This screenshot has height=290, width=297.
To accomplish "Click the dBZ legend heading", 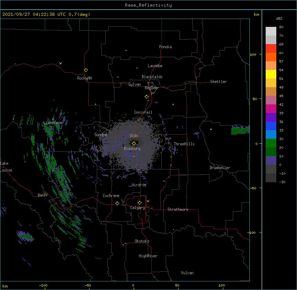I will (279, 18).
